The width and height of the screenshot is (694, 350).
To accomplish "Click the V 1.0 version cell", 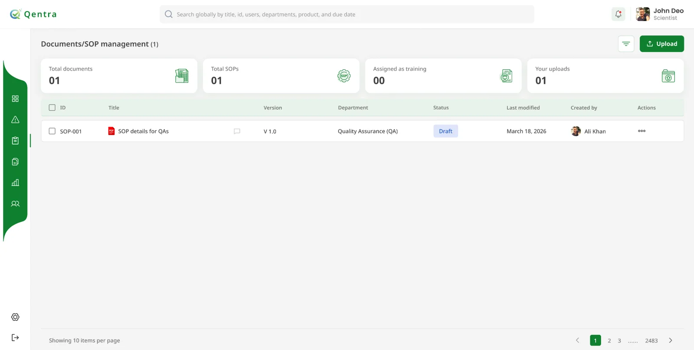I will [x=270, y=131].
